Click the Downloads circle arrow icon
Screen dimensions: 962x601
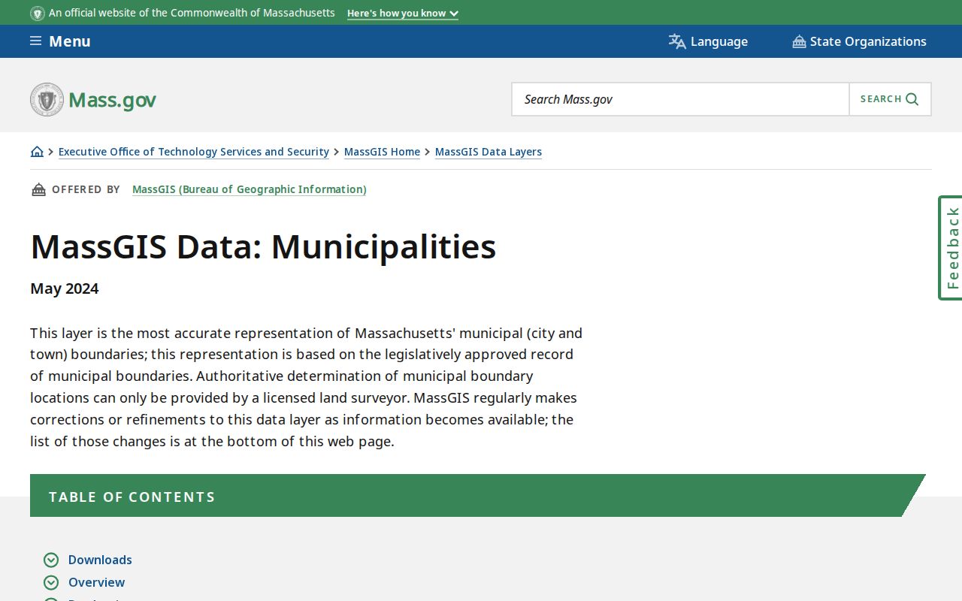(x=51, y=560)
